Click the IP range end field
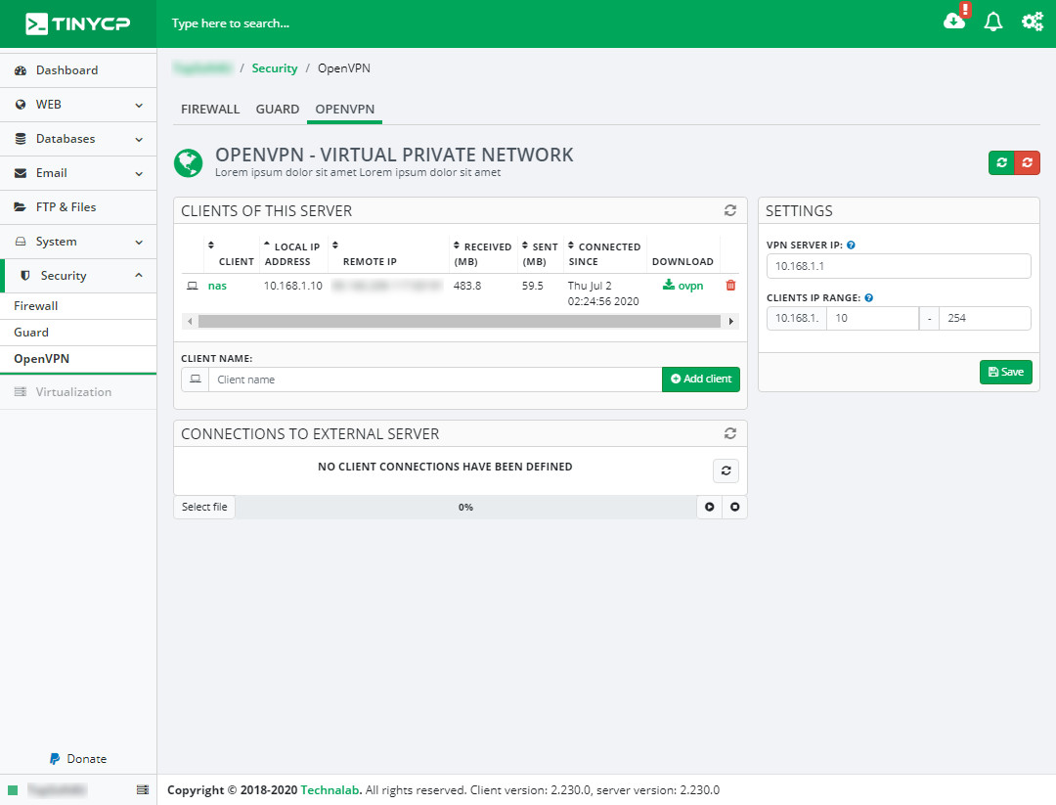This screenshot has height=805, width=1056. click(x=986, y=319)
